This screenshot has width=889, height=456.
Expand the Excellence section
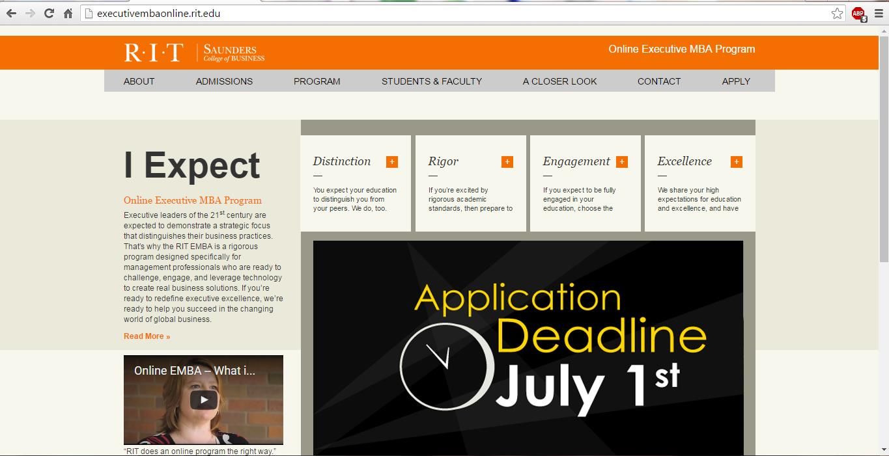(x=736, y=161)
